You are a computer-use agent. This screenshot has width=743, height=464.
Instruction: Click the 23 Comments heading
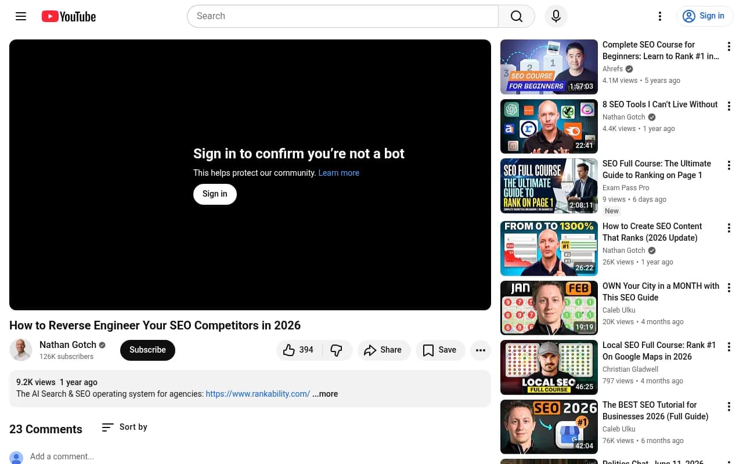click(46, 429)
